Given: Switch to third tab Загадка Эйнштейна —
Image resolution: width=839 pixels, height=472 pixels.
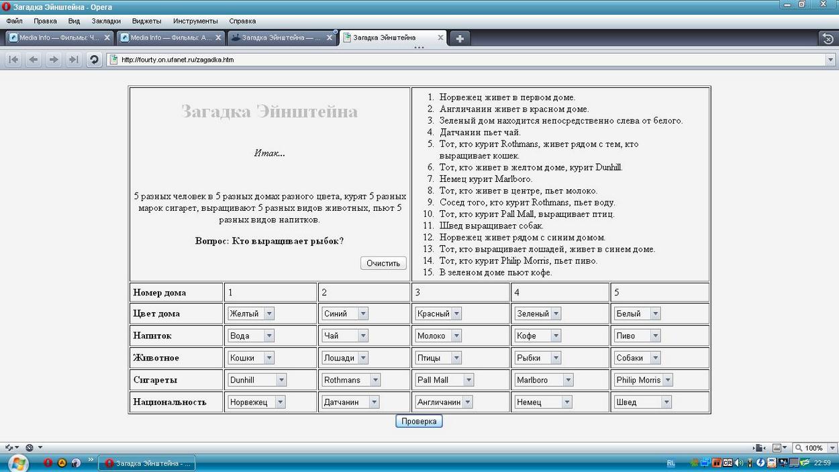Looking at the screenshot, I should (x=281, y=38).
